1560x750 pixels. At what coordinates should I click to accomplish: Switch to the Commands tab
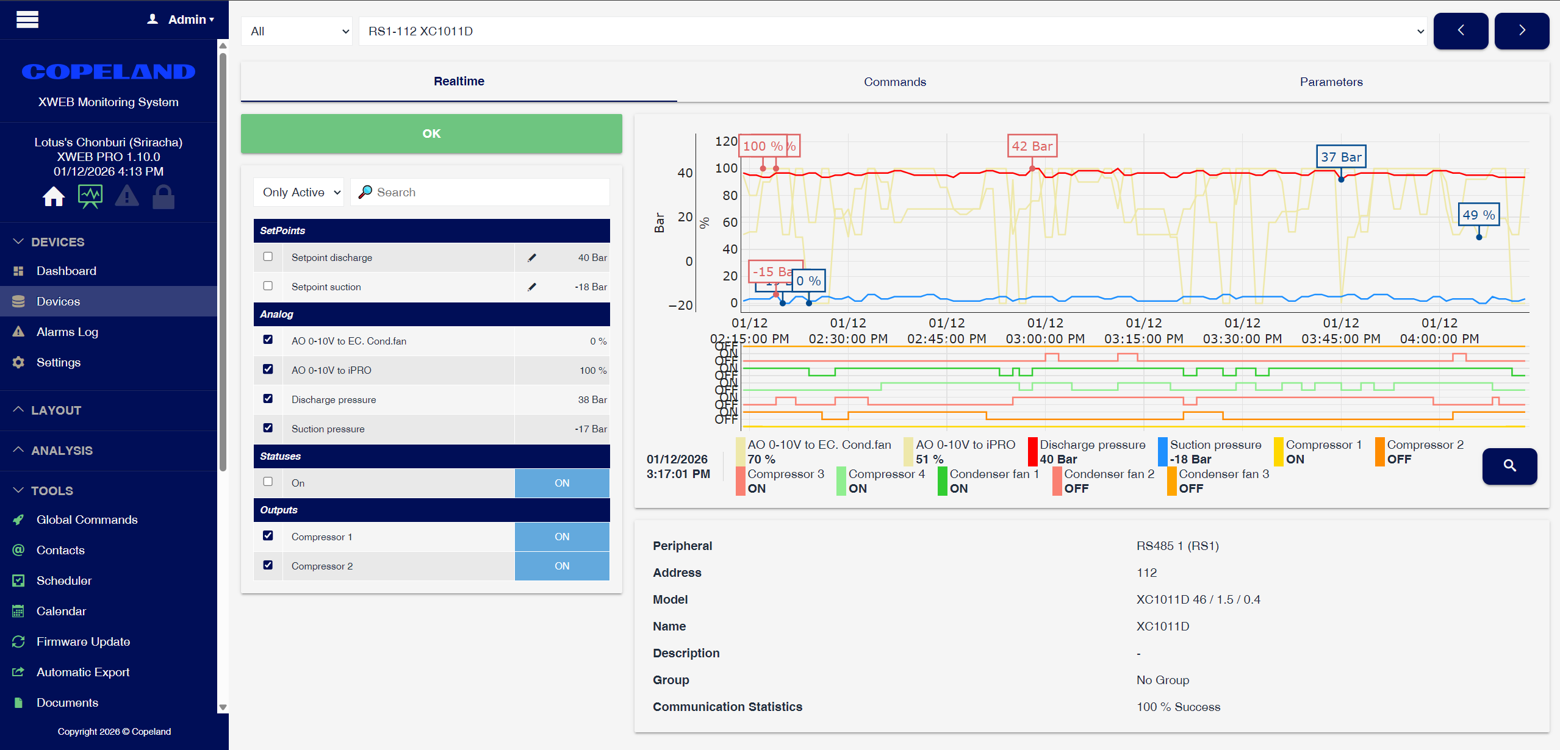(x=894, y=82)
